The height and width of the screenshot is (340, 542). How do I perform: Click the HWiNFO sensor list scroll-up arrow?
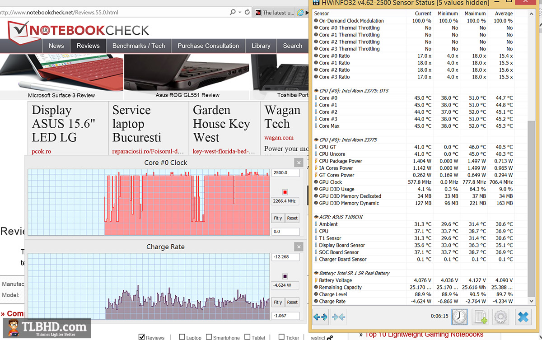pos(530,14)
